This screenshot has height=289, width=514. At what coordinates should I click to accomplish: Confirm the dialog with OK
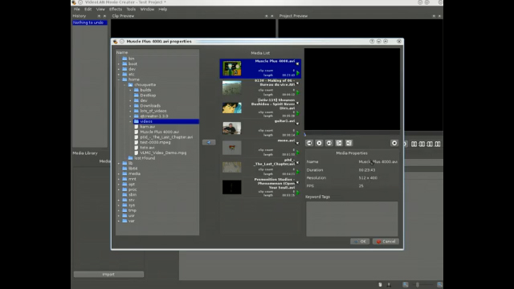(360, 242)
